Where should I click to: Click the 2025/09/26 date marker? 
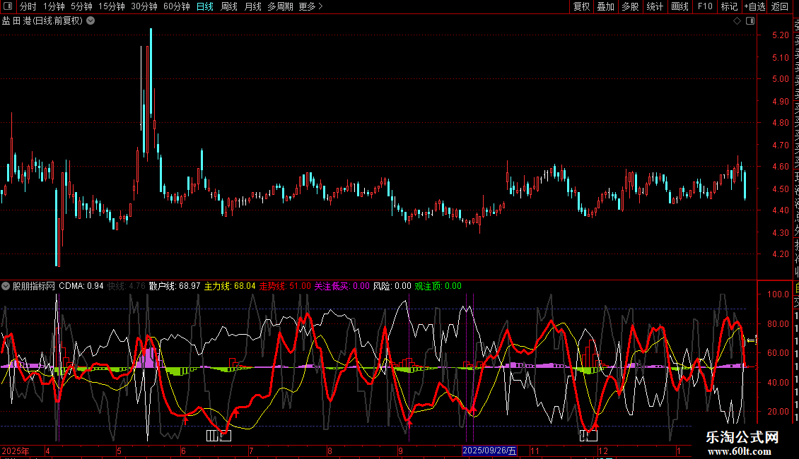point(489,451)
